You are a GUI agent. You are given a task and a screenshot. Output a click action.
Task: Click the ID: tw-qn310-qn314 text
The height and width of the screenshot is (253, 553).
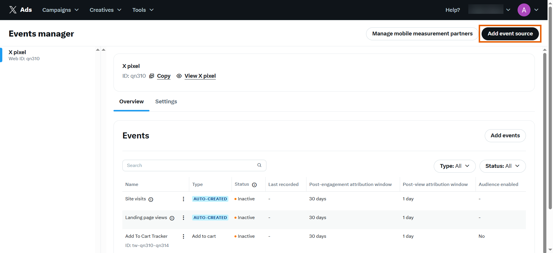coord(147,246)
